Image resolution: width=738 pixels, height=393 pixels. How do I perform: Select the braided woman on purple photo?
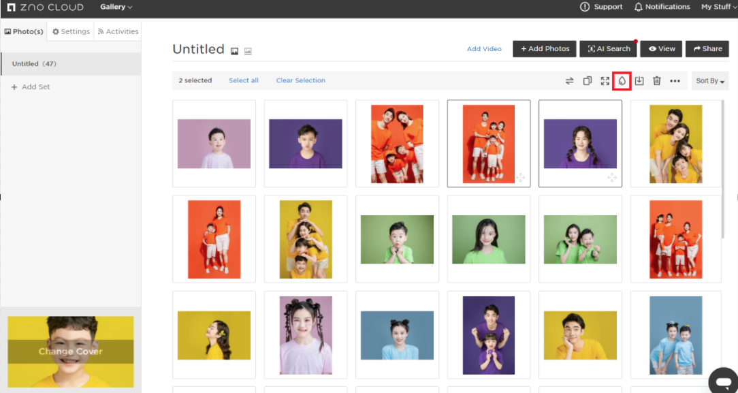point(580,144)
